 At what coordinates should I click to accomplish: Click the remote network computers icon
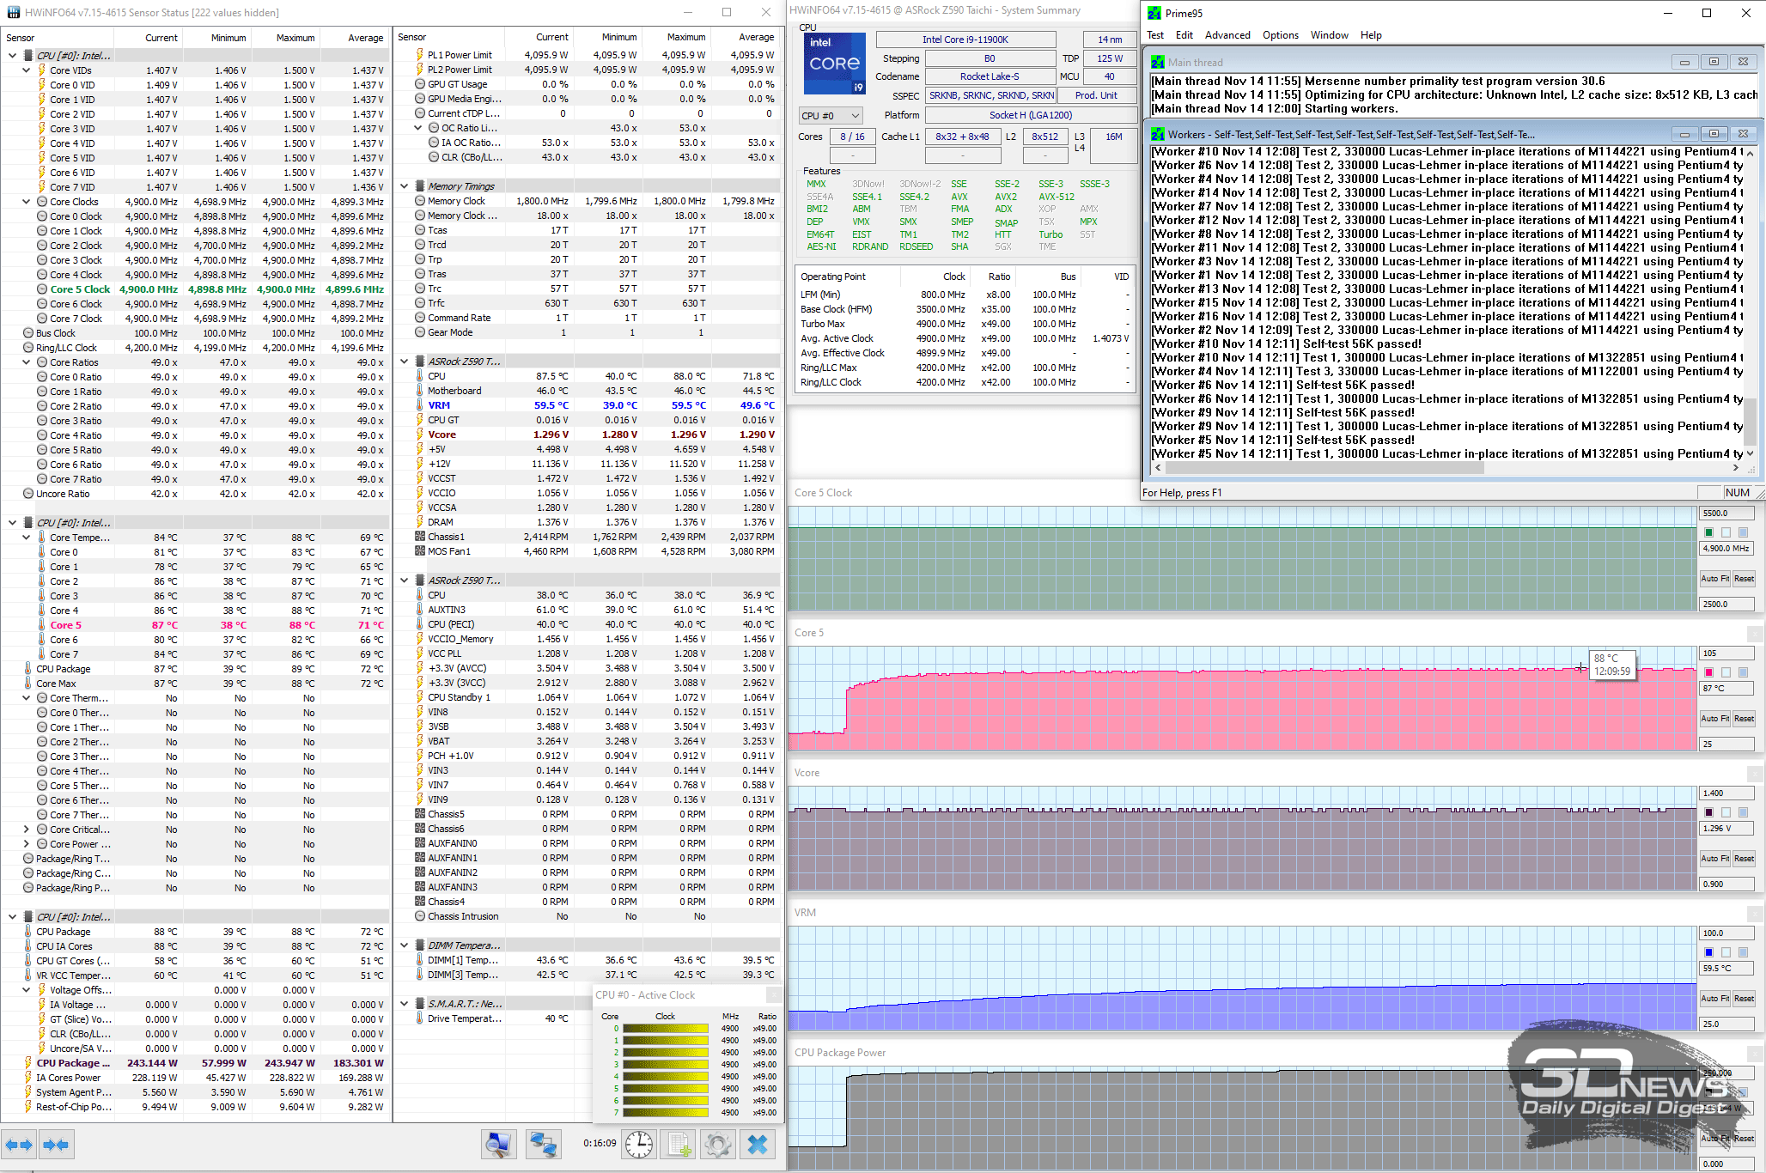pyautogui.click(x=543, y=1144)
